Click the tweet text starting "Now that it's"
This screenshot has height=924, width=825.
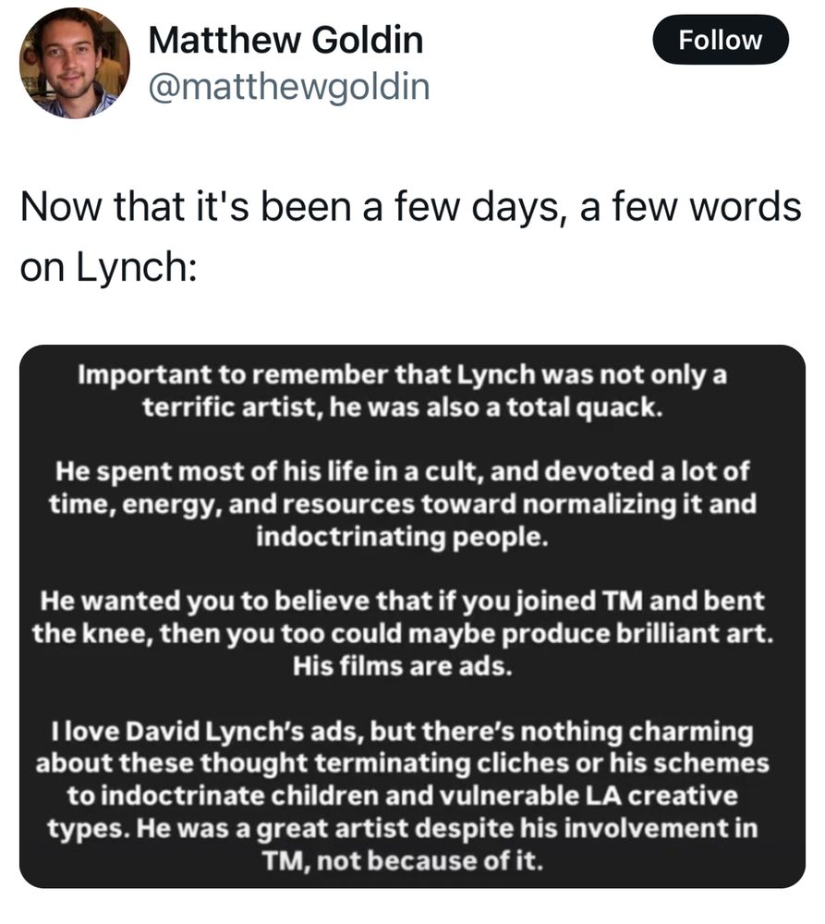410,207
